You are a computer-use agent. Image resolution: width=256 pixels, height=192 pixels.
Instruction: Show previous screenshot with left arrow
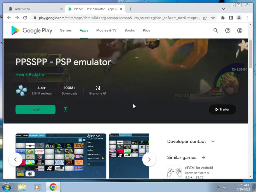[x=15, y=159]
